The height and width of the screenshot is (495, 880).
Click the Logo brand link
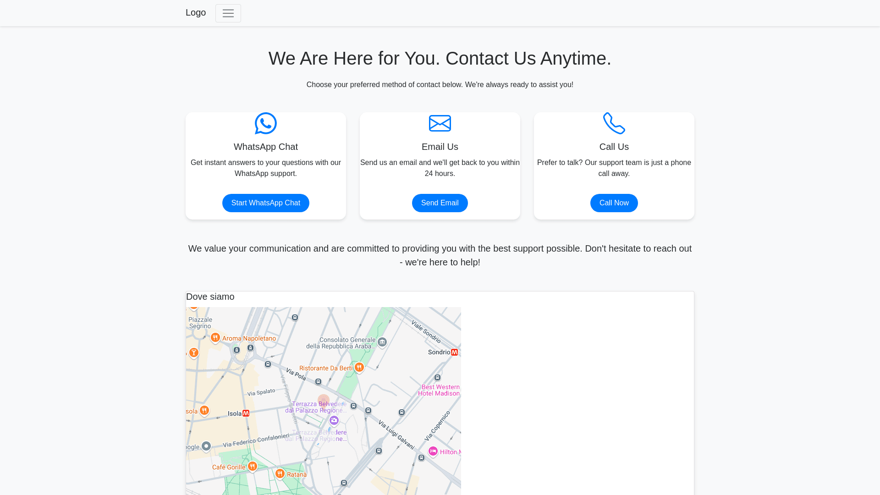196,13
